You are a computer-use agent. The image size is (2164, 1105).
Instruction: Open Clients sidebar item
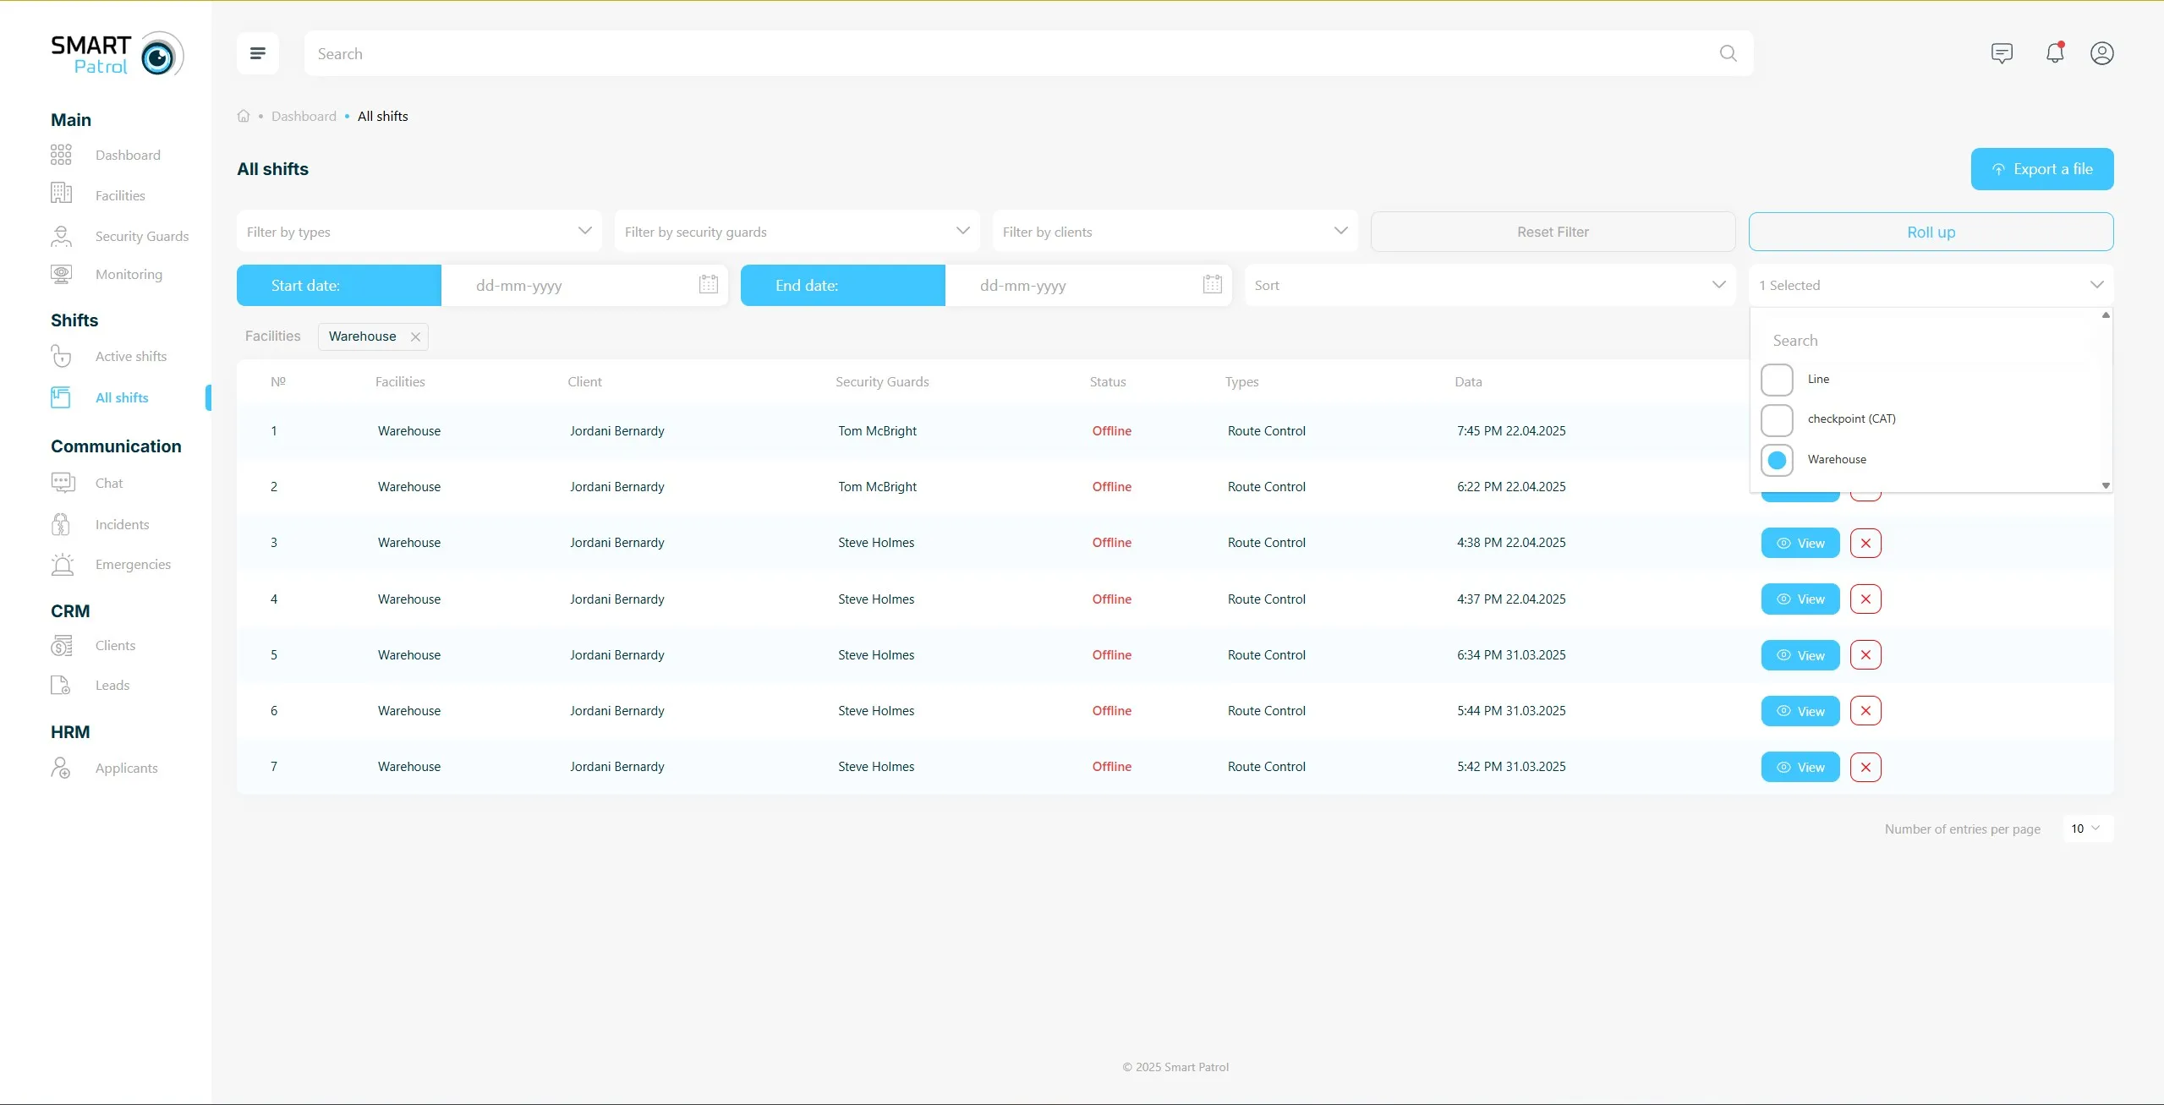pos(115,645)
